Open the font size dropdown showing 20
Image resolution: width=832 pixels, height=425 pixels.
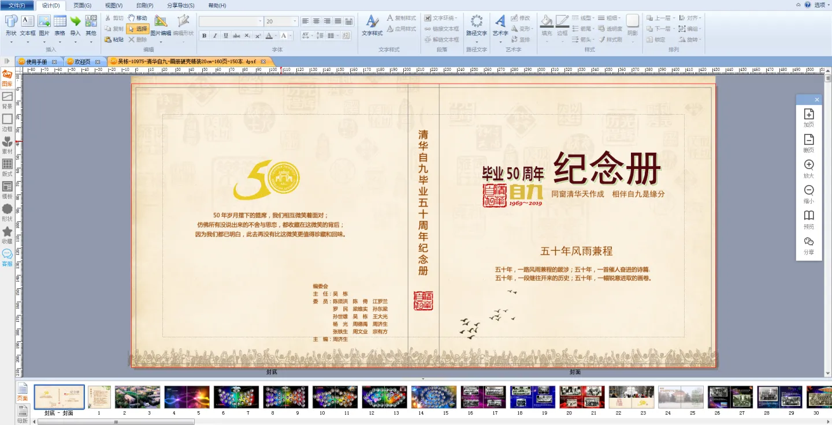[x=295, y=21]
